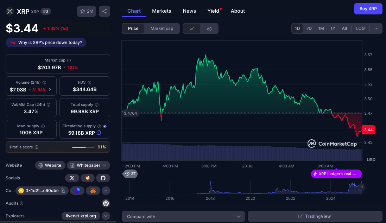
Task: Open XRP Ledger's real-... event tag
Action: (x=336, y=174)
